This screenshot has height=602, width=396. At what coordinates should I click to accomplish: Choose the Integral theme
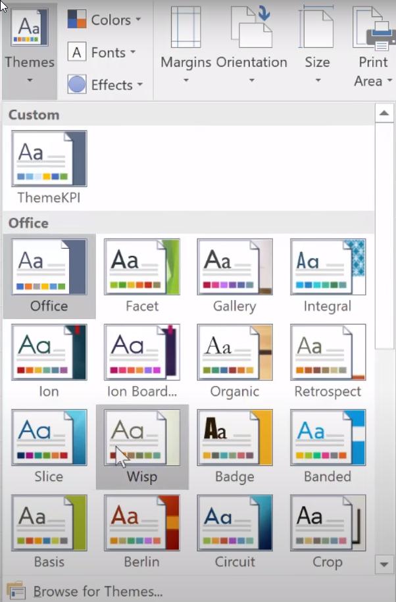coord(328,276)
